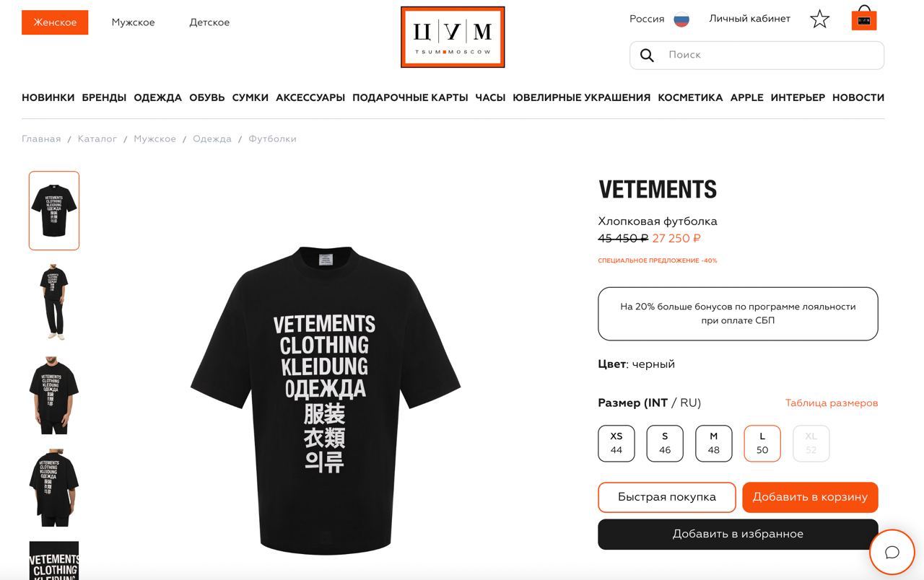Click the Быстрая покупка button
The height and width of the screenshot is (580, 924).
coord(667,497)
